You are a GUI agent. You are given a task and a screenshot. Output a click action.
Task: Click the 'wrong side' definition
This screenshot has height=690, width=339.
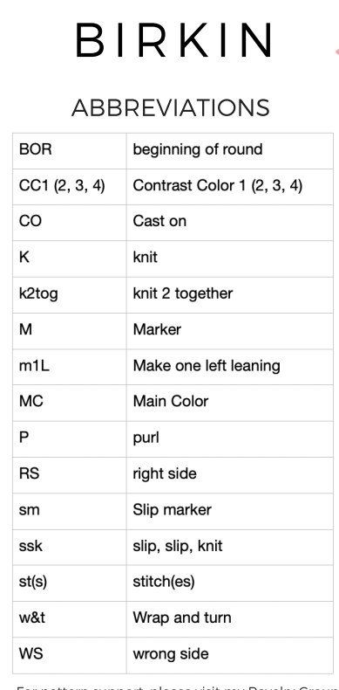point(171,654)
